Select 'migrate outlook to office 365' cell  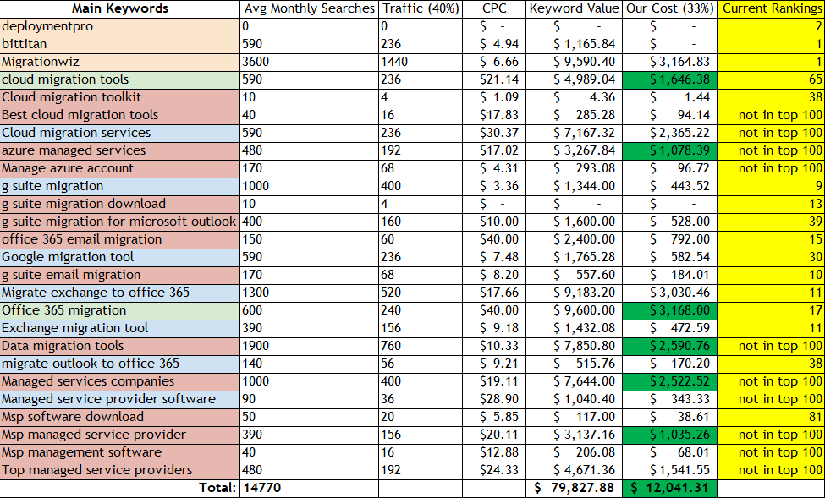tap(120, 364)
